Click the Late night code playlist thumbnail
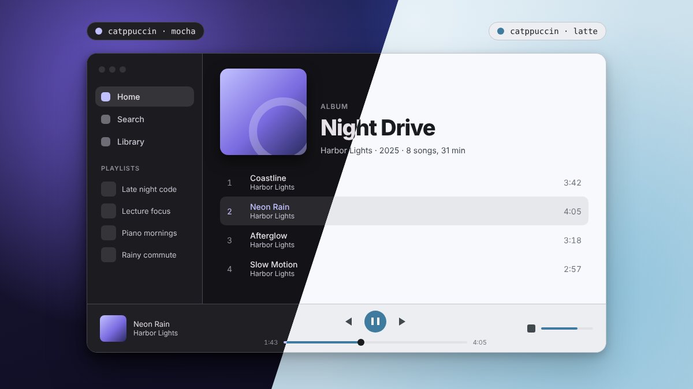 pyautogui.click(x=109, y=189)
